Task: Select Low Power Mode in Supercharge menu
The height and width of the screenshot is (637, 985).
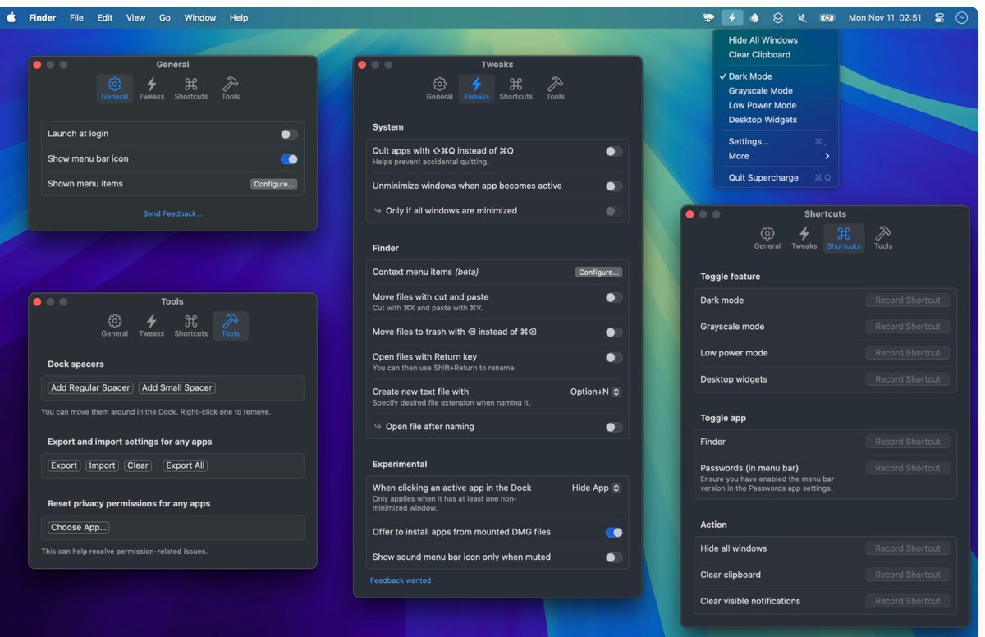Action: tap(776, 105)
